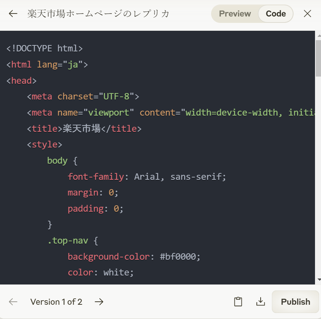Close the artifact panel with X
The width and height of the screenshot is (321, 319).
307,14
